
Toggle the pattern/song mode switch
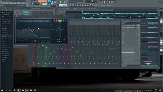click(33, 4)
